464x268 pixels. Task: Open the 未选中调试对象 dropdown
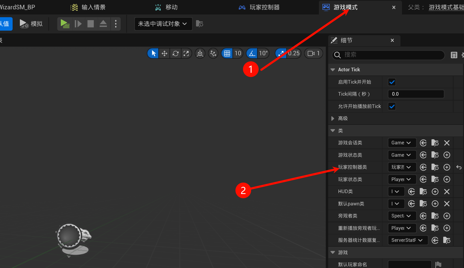click(163, 24)
